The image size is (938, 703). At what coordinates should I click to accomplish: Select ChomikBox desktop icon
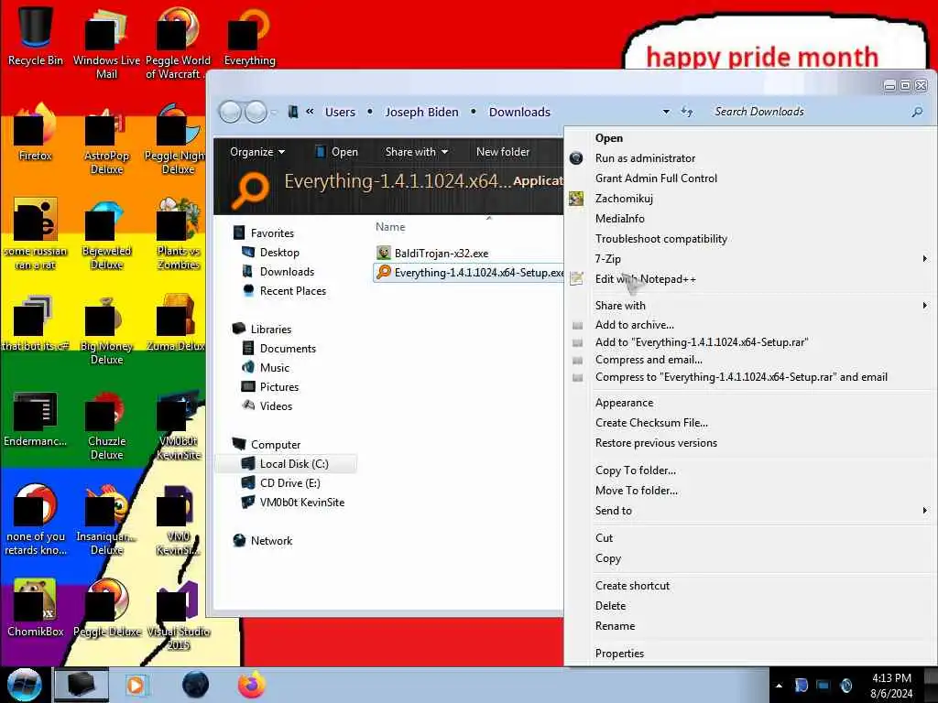(x=36, y=608)
